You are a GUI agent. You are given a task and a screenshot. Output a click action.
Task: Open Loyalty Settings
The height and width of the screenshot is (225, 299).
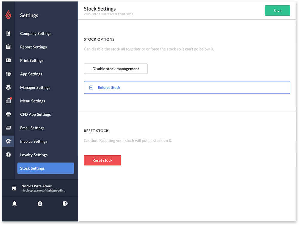coord(34,155)
